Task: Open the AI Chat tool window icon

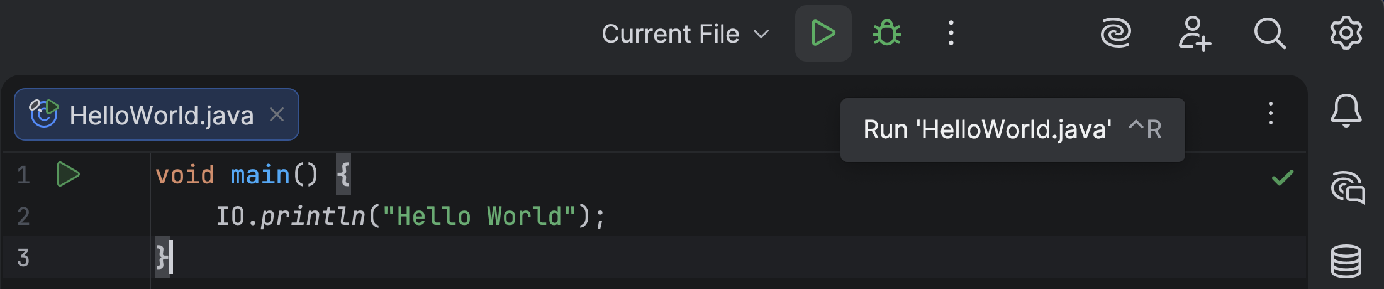Action: pos(1347,187)
